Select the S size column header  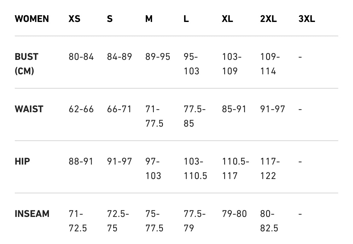click(110, 19)
